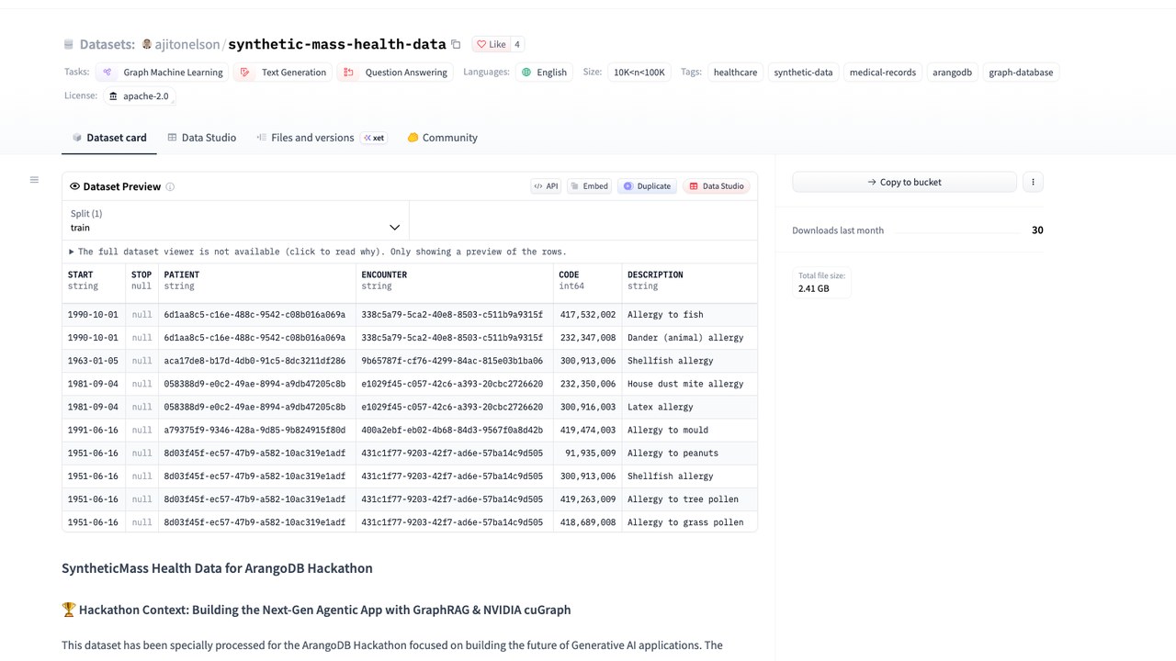Open the medical-records tag
Viewport: 1176px width, 661px height.
point(882,73)
